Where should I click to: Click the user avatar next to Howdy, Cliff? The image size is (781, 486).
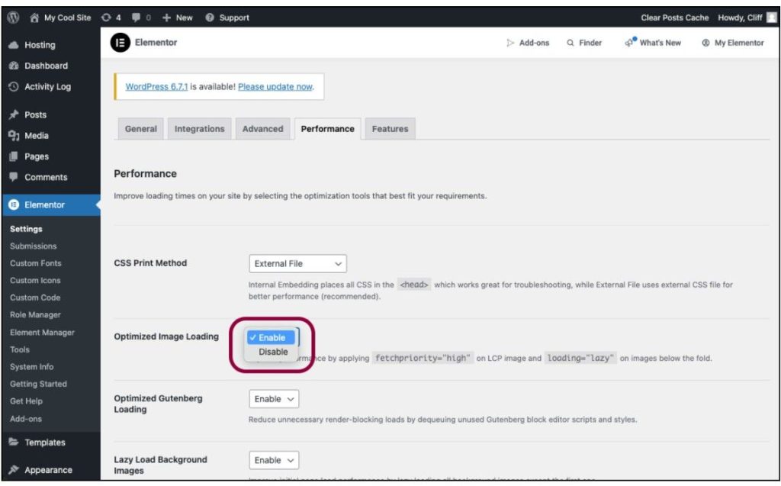coord(772,18)
